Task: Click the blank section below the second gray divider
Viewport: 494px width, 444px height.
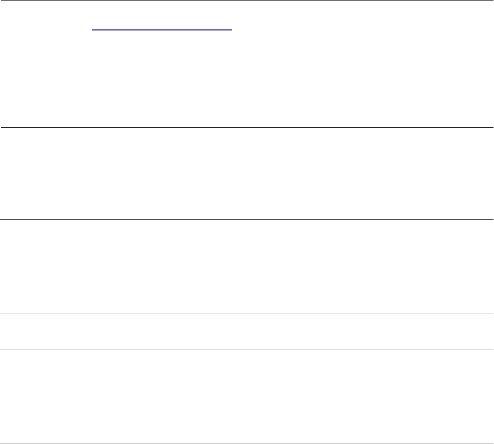Action: (x=247, y=396)
